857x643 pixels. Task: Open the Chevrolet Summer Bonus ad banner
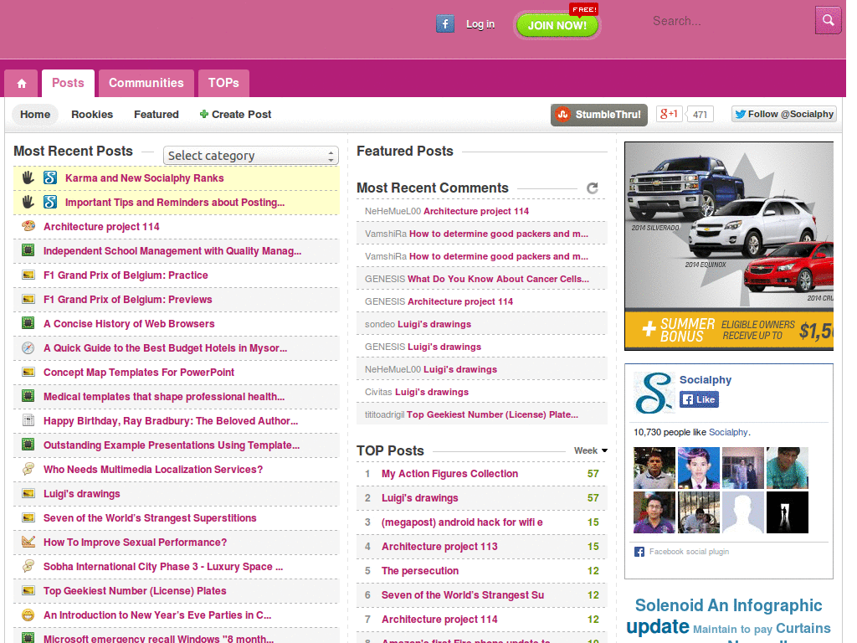point(729,246)
